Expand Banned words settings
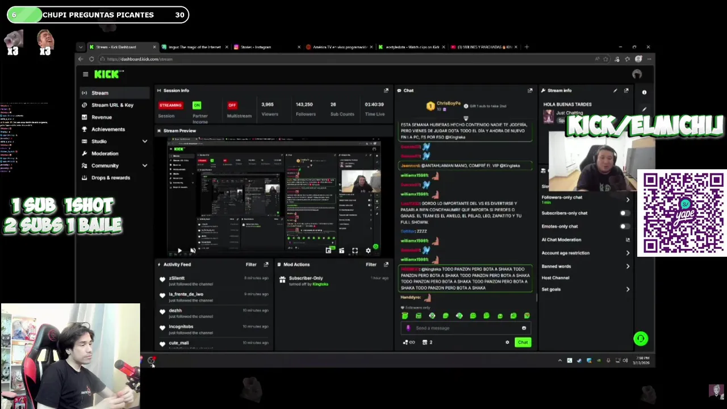This screenshot has width=727, height=409. (x=628, y=266)
